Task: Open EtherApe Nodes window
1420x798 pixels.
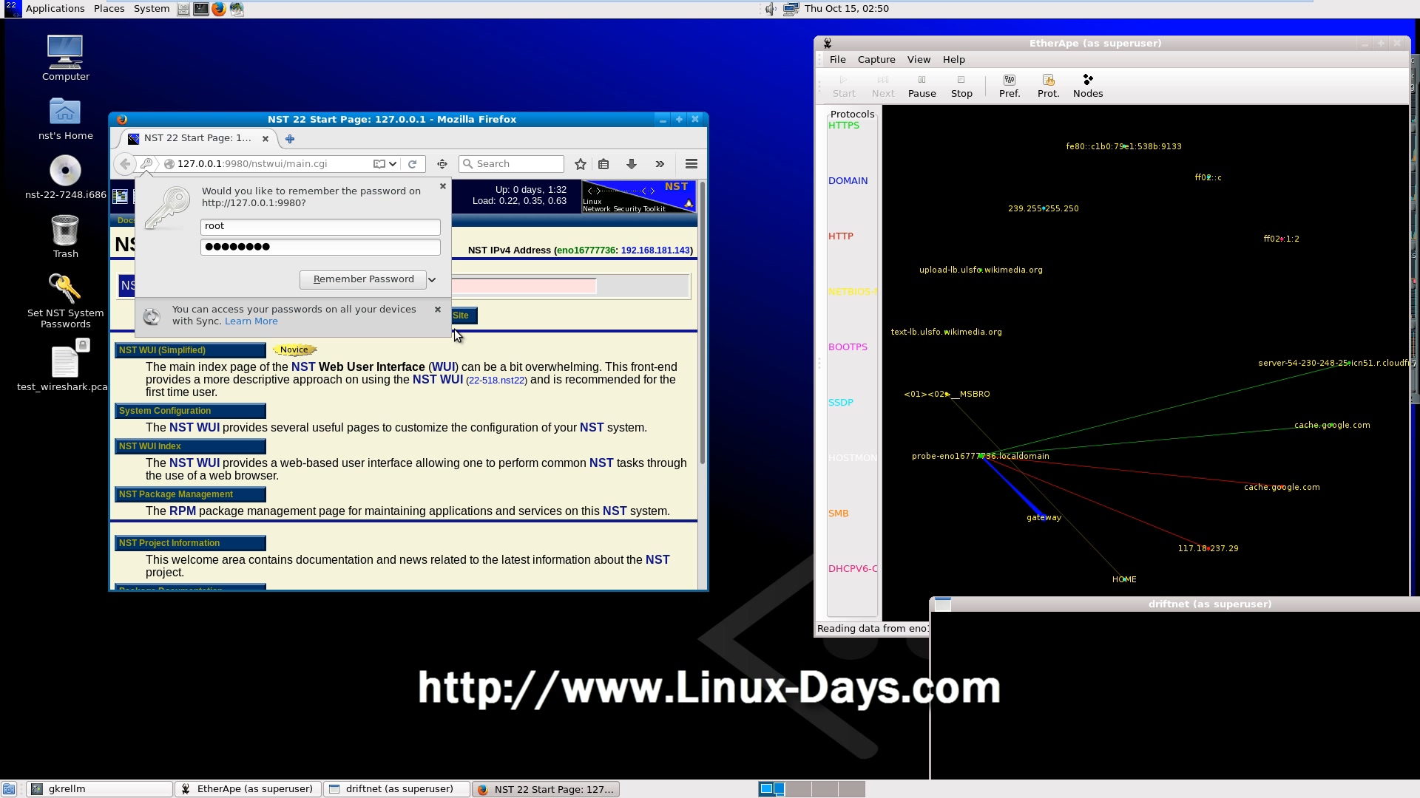Action: [1088, 86]
